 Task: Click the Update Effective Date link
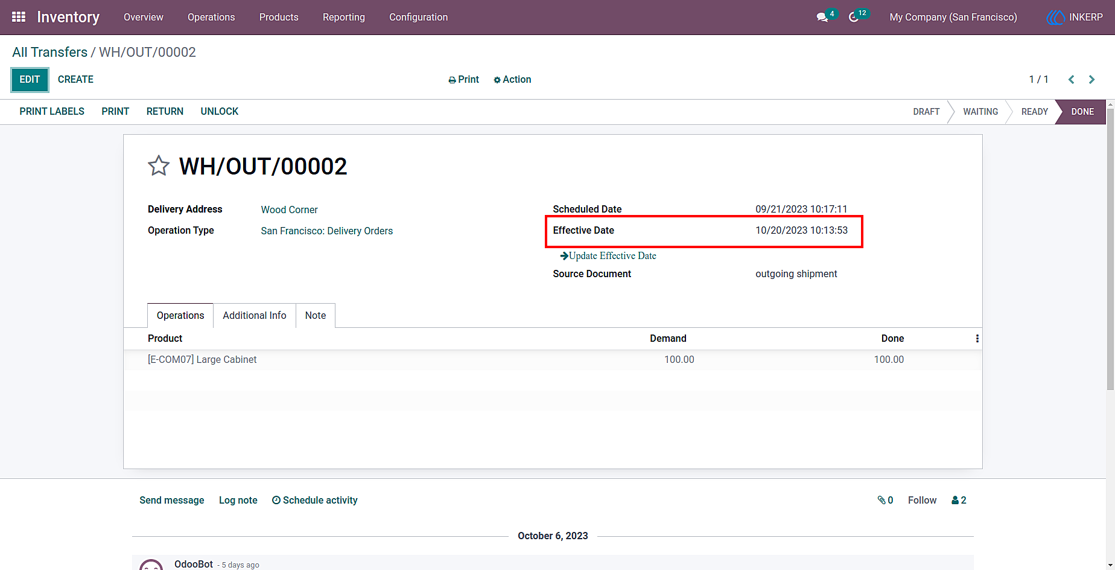(x=608, y=256)
